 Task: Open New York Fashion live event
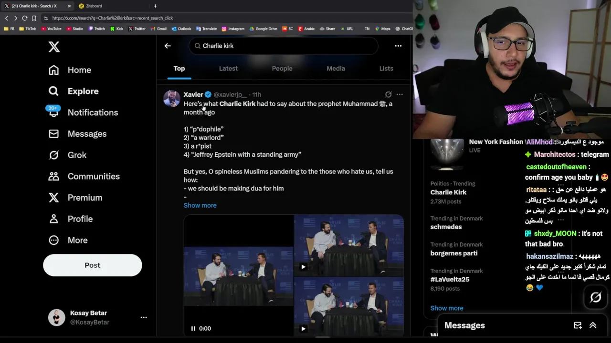point(496,142)
